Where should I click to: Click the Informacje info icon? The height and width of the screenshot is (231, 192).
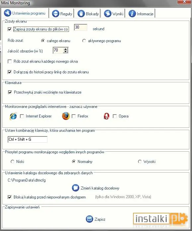[x=132, y=14]
